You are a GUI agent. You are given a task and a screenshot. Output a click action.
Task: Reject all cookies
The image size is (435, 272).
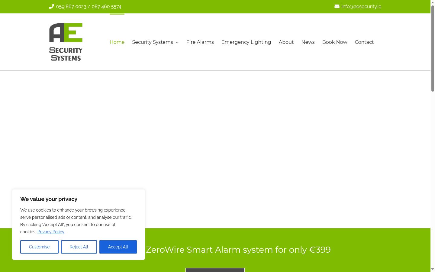(79, 247)
